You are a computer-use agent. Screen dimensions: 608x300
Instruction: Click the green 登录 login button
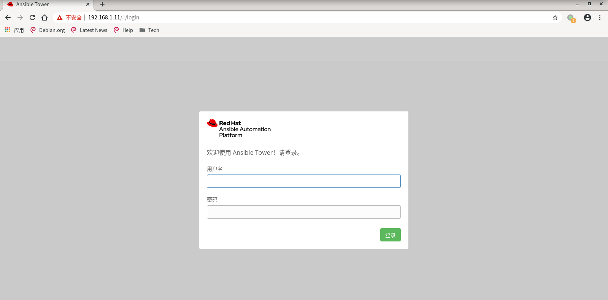(390, 235)
